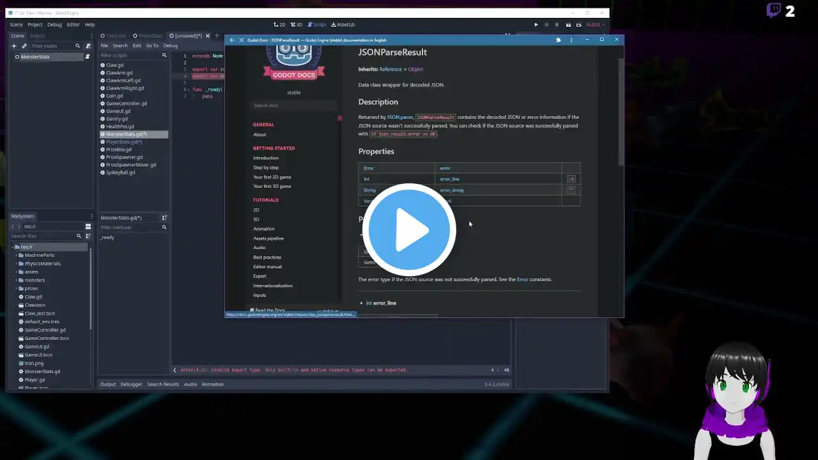Viewport: 818px width, 460px height.
Task: Play the video with the large blue play button
Action: (409, 229)
